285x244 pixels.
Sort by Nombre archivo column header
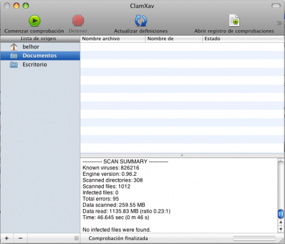coord(113,38)
